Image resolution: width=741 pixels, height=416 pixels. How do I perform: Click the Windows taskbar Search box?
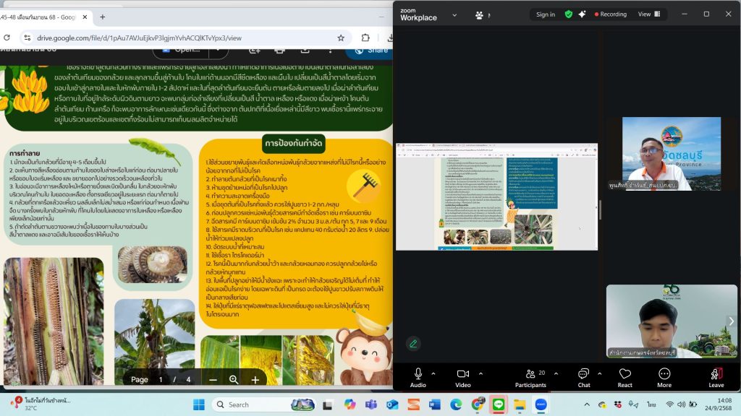(x=259, y=404)
